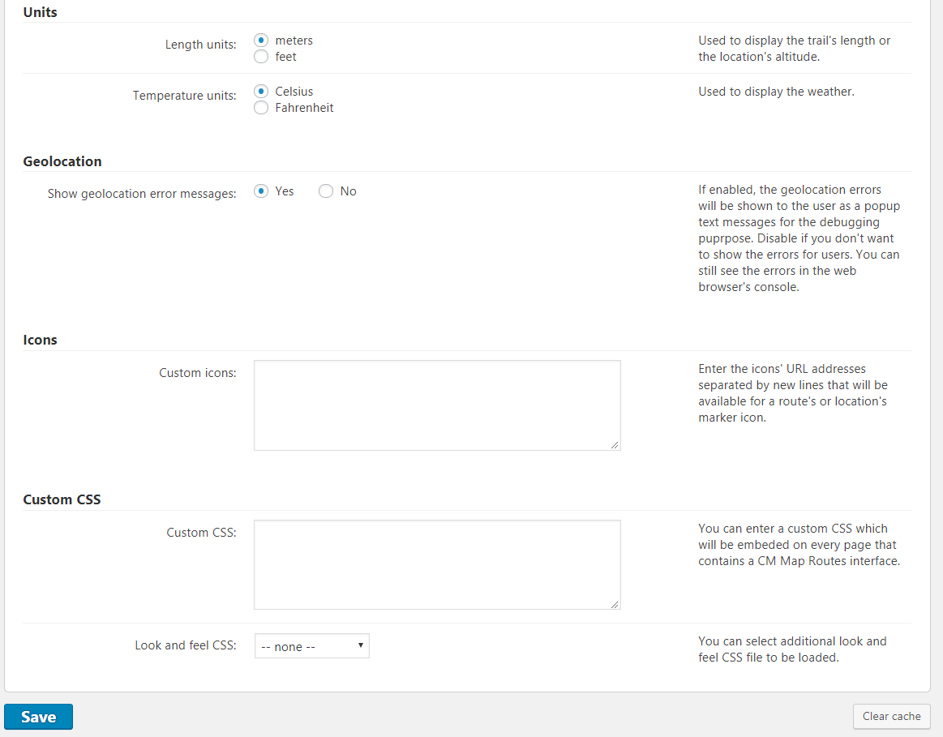Click the 'Temperature units:' label
The width and height of the screenshot is (943, 737).
pyautogui.click(x=184, y=96)
